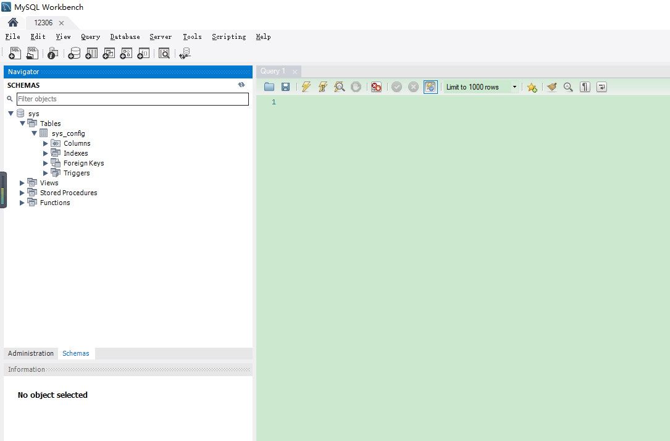The image size is (670, 441).
Task: Select the sys schema label
Action: point(34,114)
